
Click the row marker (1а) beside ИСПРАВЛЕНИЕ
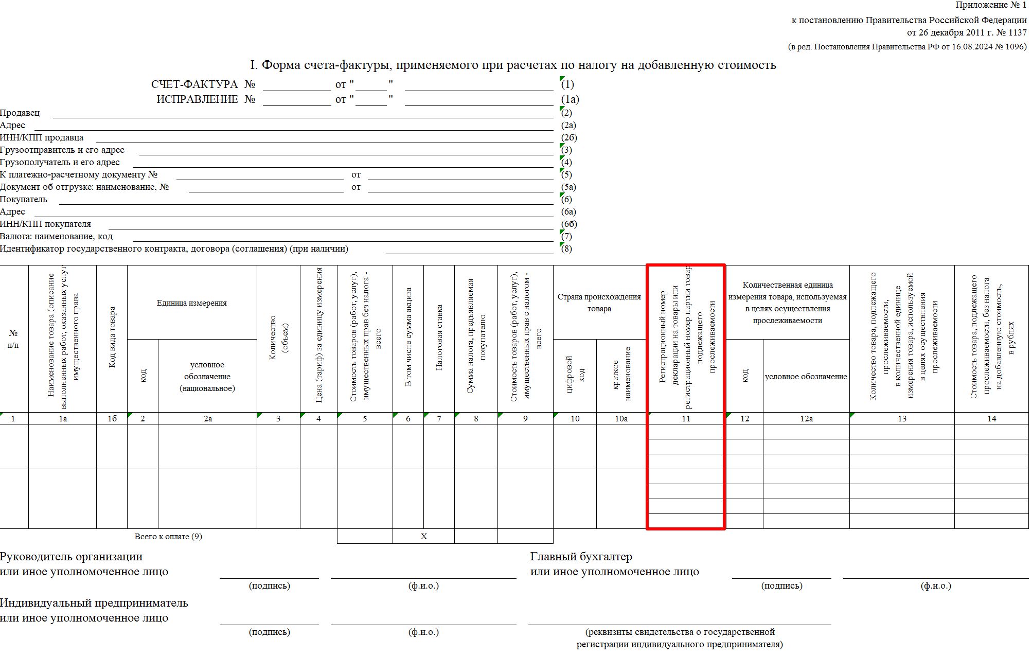(x=570, y=100)
